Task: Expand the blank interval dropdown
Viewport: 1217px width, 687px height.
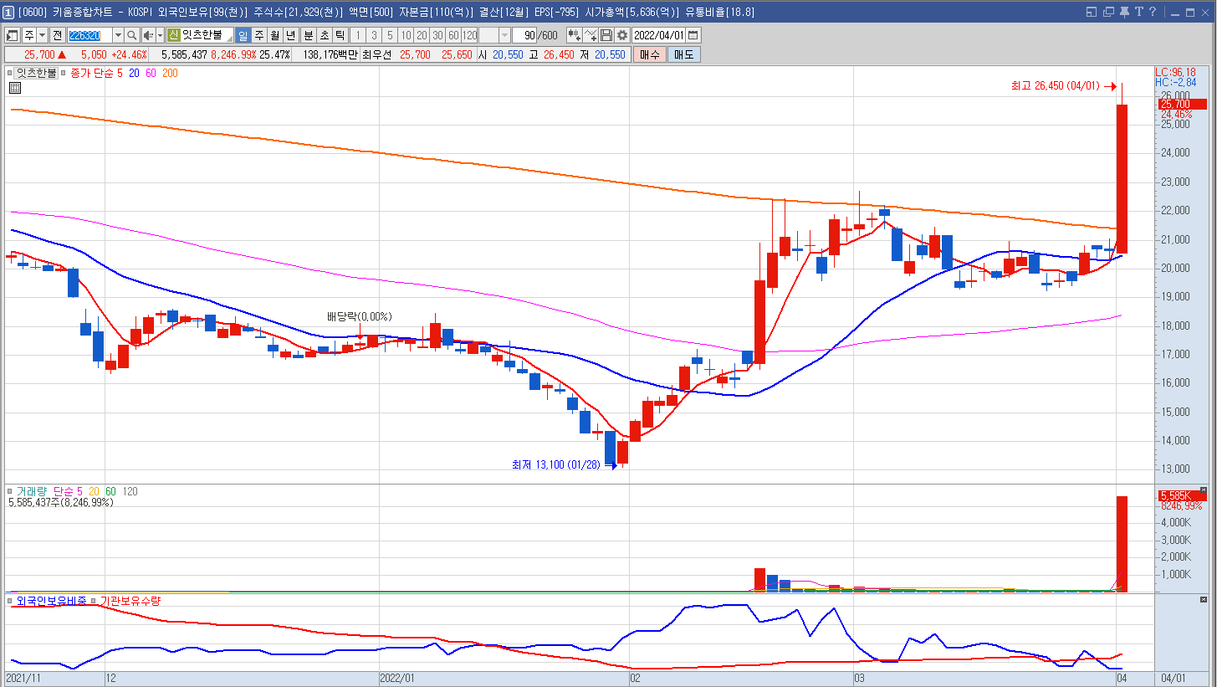Action: coord(505,35)
